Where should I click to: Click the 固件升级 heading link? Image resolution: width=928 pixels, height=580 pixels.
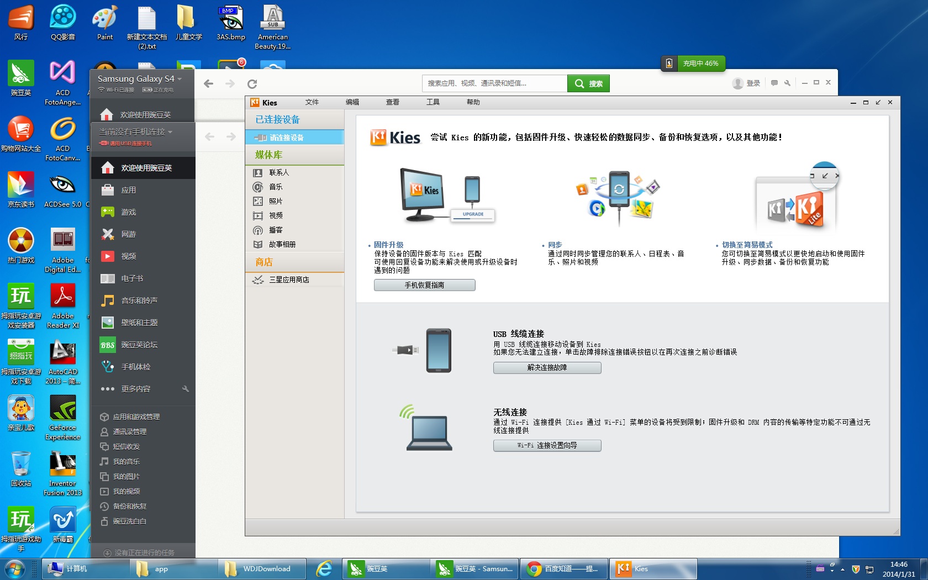pyautogui.click(x=388, y=245)
